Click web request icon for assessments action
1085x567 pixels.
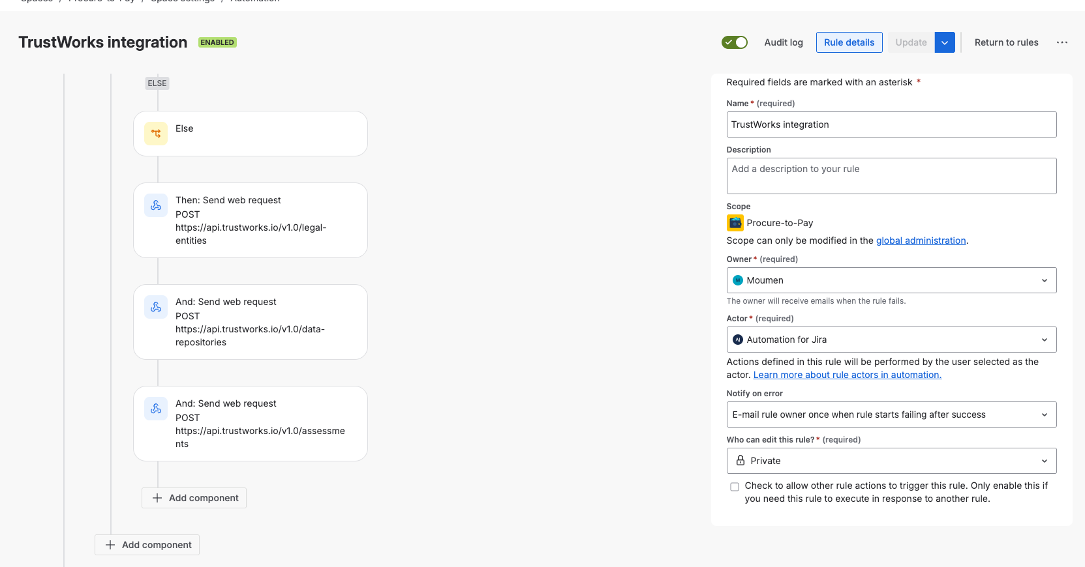[x=156, y=409]
